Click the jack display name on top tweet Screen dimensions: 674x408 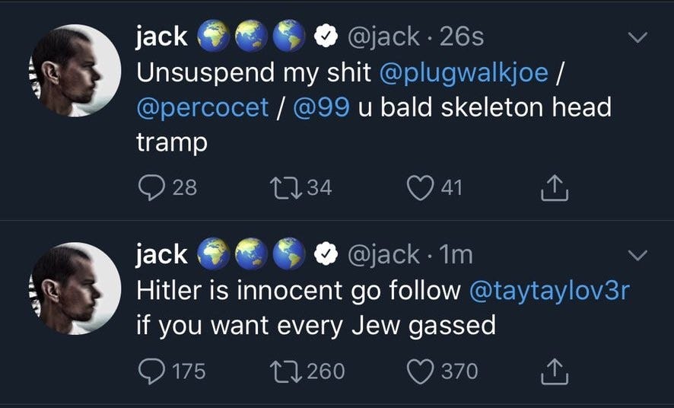pos(162,37)
